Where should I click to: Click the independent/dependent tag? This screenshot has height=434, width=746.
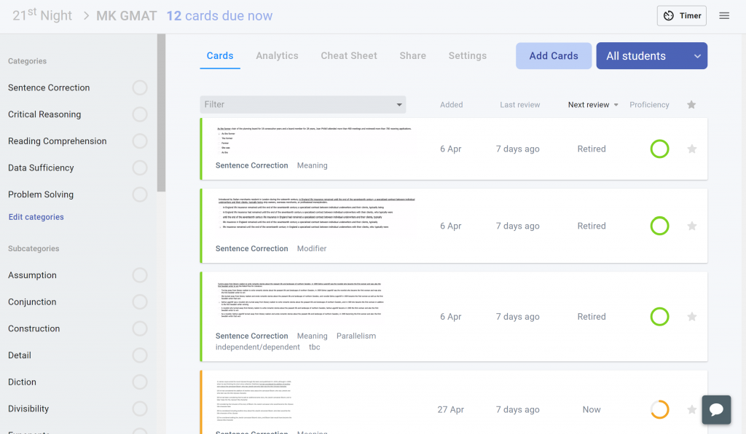click(x=257, y=347)
